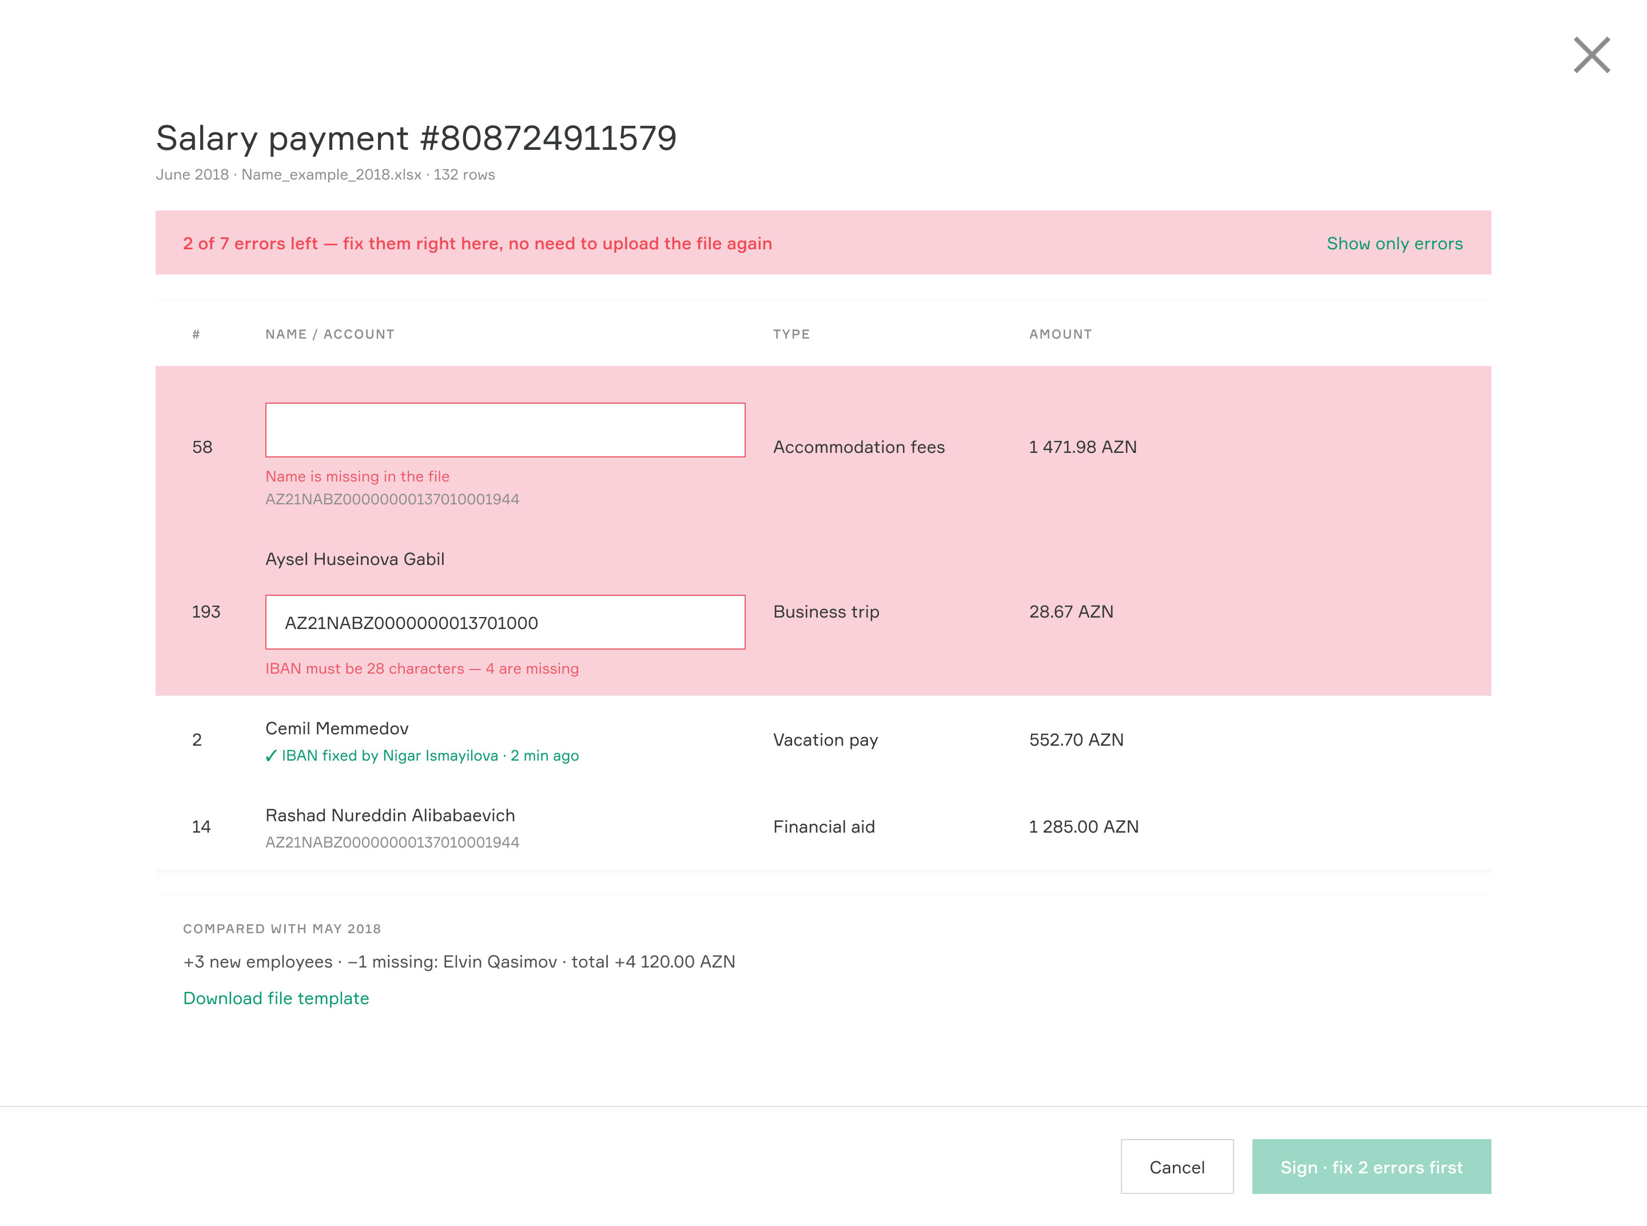Select the 28.67 AZN amount
The image size is (1647, 1226).
coord(1071,611)
